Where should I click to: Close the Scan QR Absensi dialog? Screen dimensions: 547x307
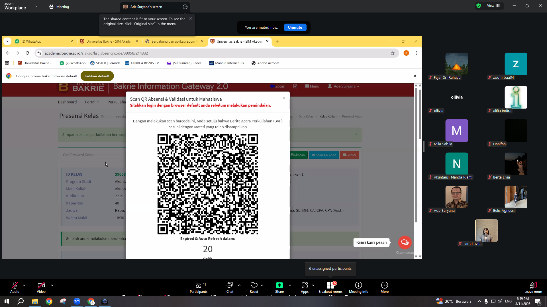click(x=284, y=98)
